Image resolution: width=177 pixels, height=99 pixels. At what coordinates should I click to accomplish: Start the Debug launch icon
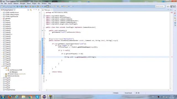click(x=17, y=6)
